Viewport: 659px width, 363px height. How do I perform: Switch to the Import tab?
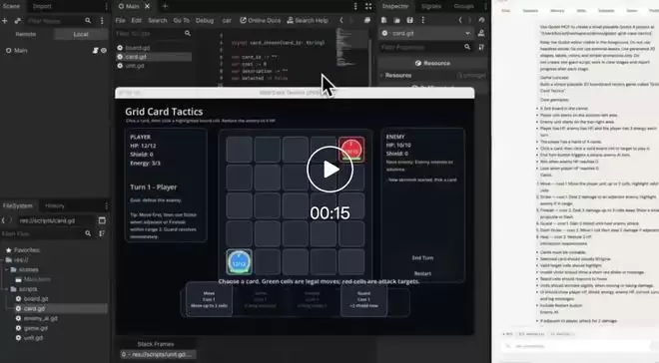[42, 6]
